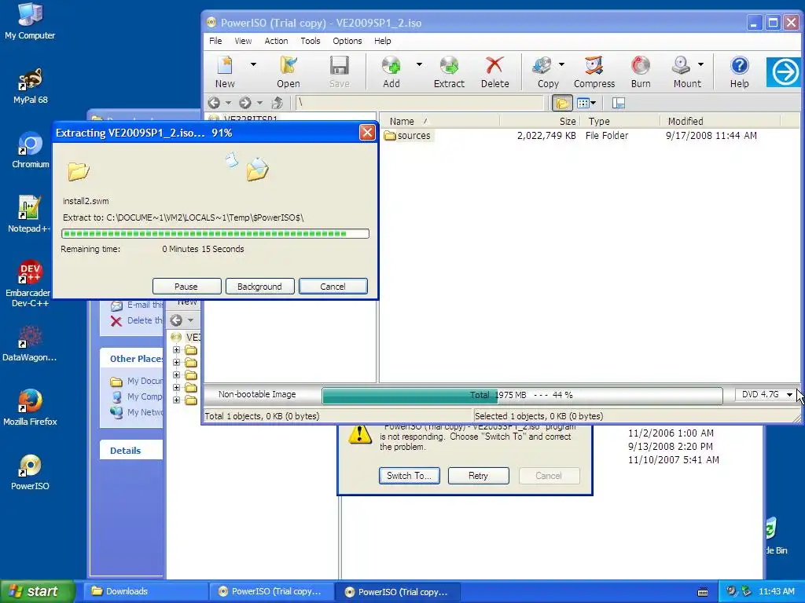Switch to the first PowerISO taskbar button
The image size is (805, 603).
(271, 592)
